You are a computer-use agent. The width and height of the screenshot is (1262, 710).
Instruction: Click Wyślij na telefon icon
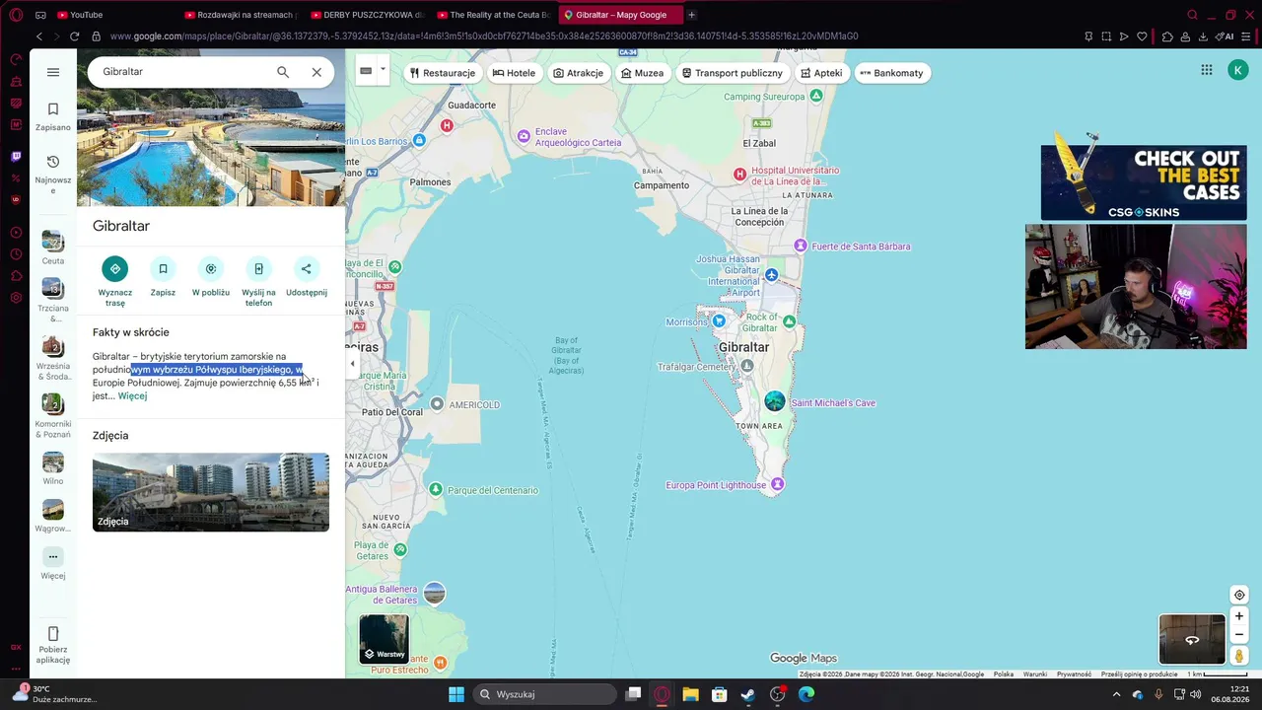(258, 268)
